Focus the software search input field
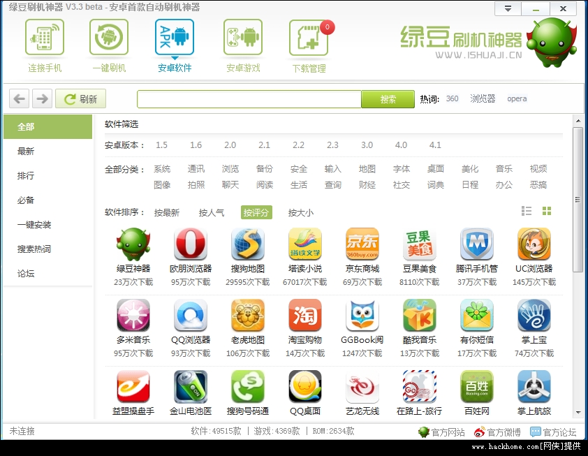This screenshot has height=456, width=588. 249,99
